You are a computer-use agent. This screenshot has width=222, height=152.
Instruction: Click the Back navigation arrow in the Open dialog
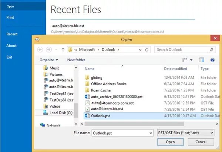[40, 50]
